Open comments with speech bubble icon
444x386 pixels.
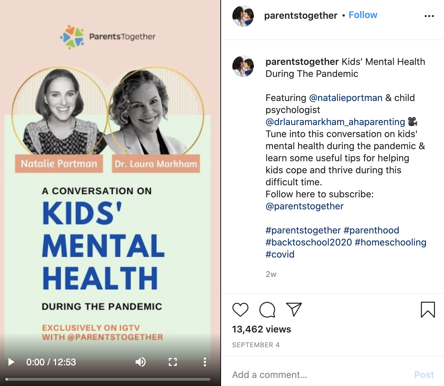(x=267, y=310)
